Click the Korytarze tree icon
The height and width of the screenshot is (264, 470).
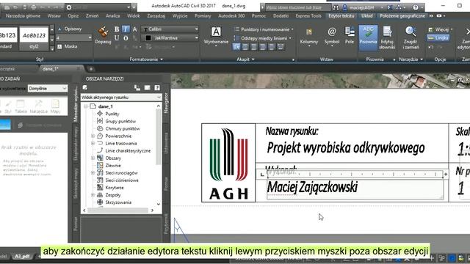(100, 188)
